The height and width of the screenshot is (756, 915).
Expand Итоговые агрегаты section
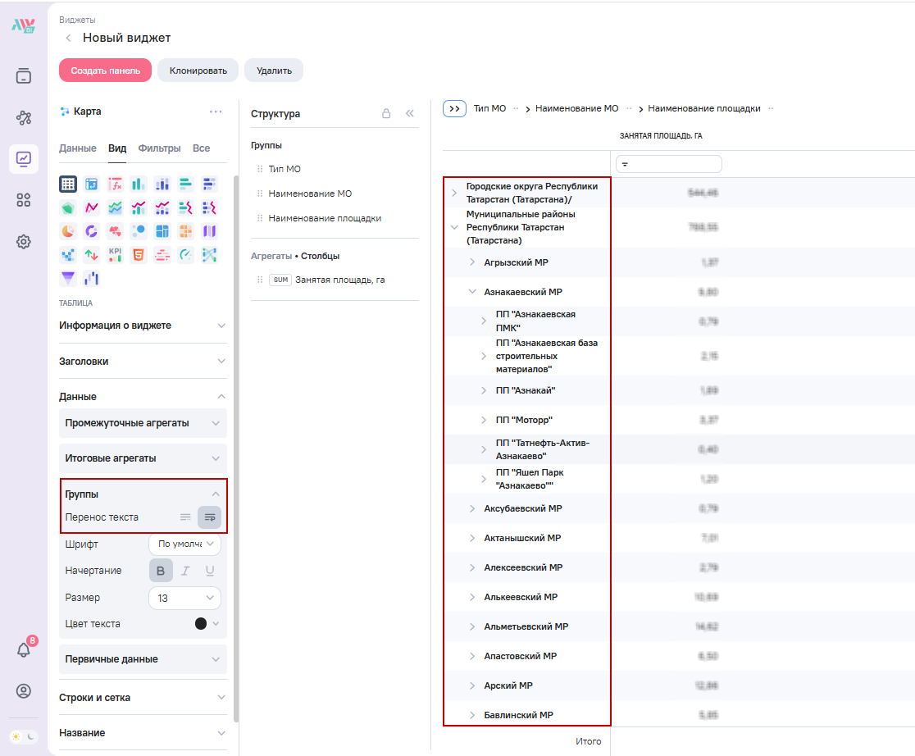[143, 458]
